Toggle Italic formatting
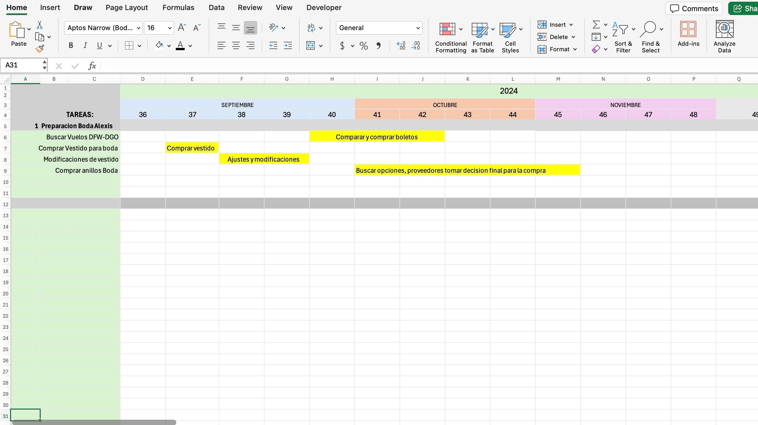This screenshot has height=425, width=758. [85, 45]
